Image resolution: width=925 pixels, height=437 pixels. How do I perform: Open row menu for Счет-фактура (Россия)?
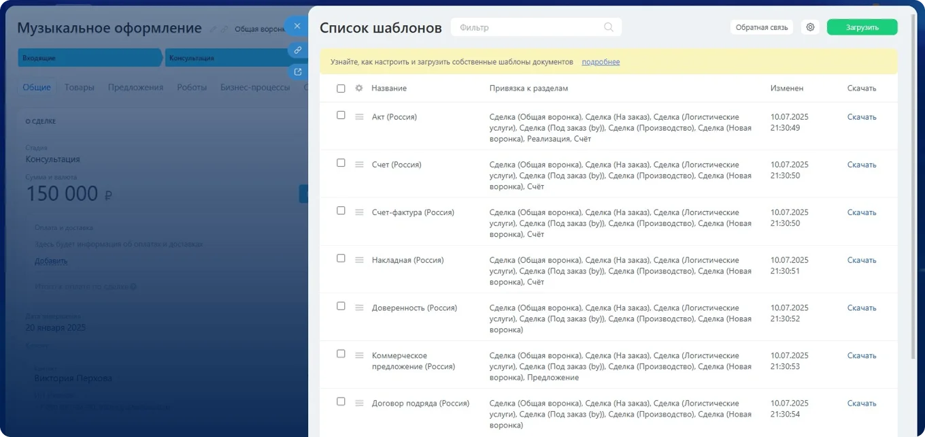[x=359, y=212]
